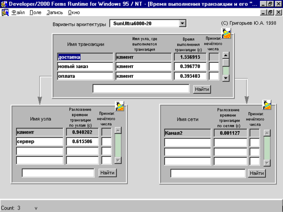Click the execution time value 0.395403
This screenshot has height=212, width=283.
[190, 76]
